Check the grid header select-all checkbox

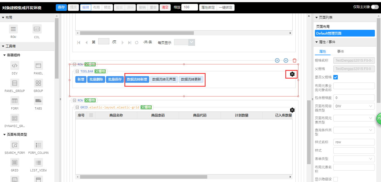point(91,115)
